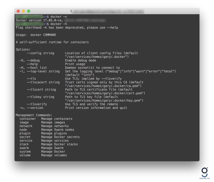Click the '/var/services/homes/gary/.docker")' path

tap(97, 57)
